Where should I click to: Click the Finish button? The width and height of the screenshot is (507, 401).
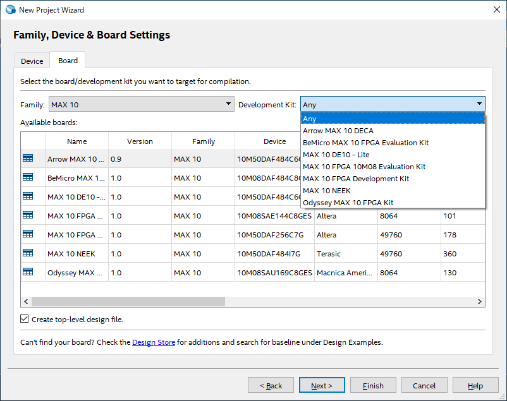(x=373, y=385)
